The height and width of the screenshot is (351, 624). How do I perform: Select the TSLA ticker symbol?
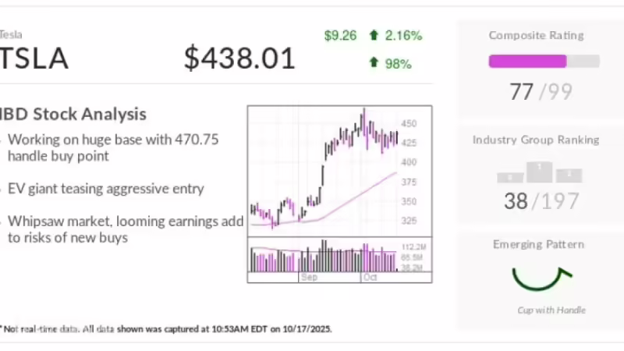click(x=34, y=58)
